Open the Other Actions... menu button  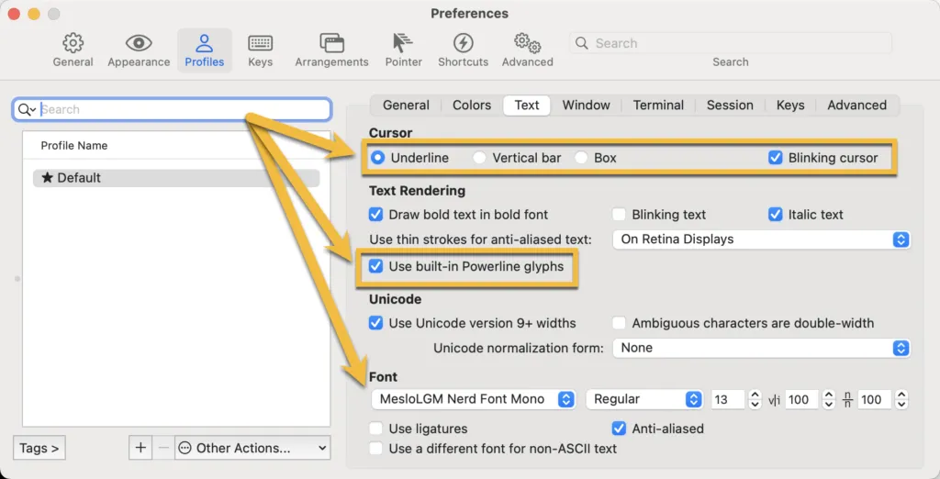coord(252,448)
